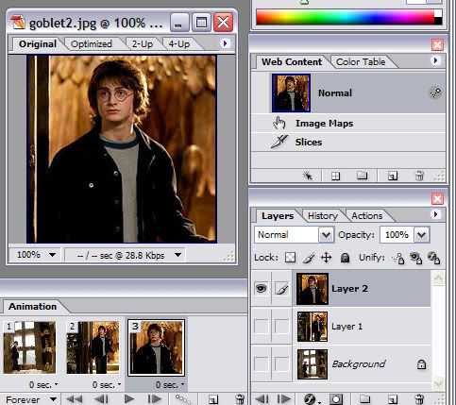Open frame 3 delay time dropdown
456x405 pixels.
182,384
